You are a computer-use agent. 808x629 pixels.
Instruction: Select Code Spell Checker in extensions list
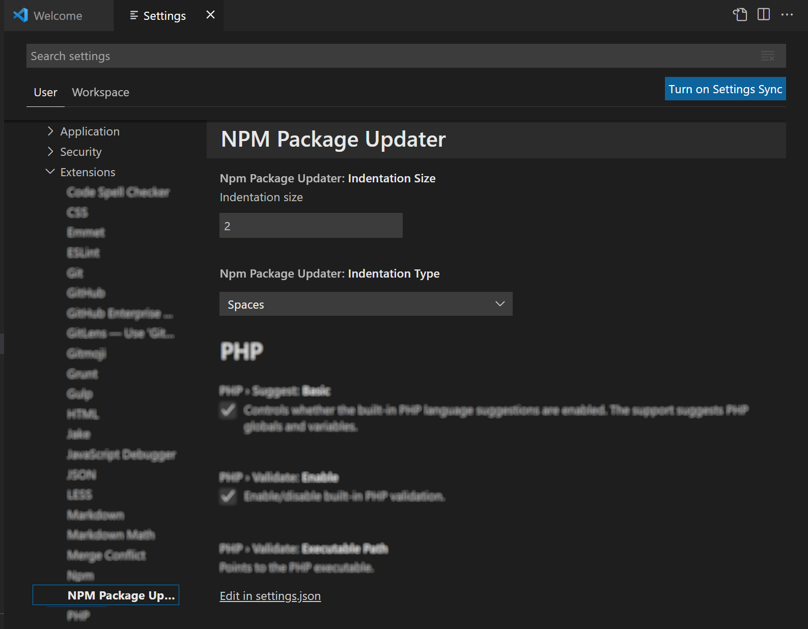118,192
